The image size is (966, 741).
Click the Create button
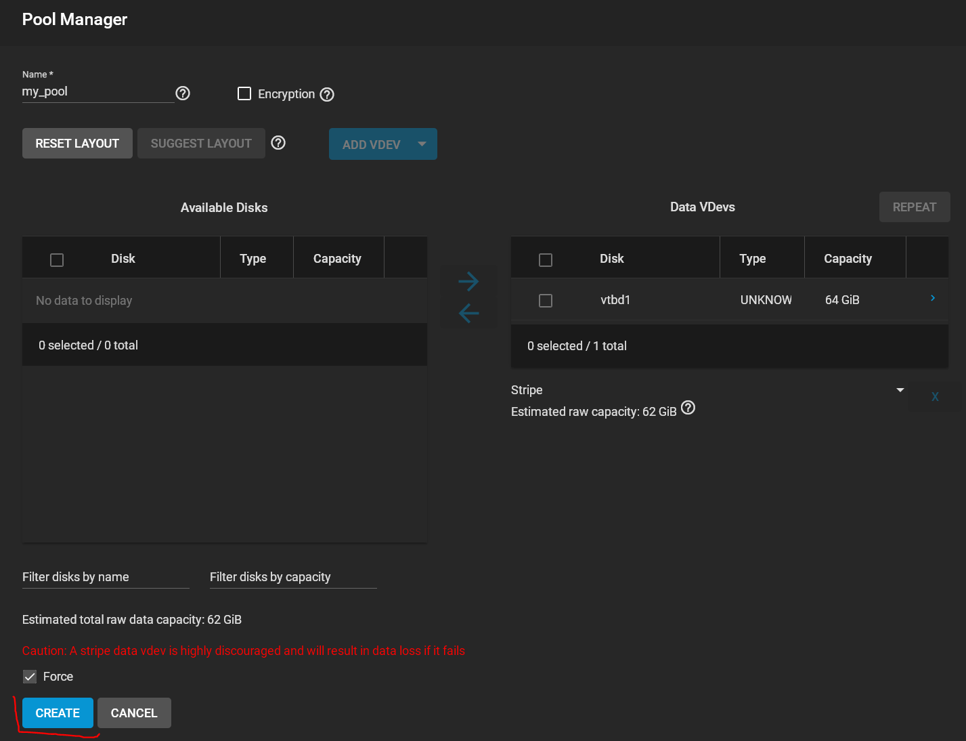point(58,713)
